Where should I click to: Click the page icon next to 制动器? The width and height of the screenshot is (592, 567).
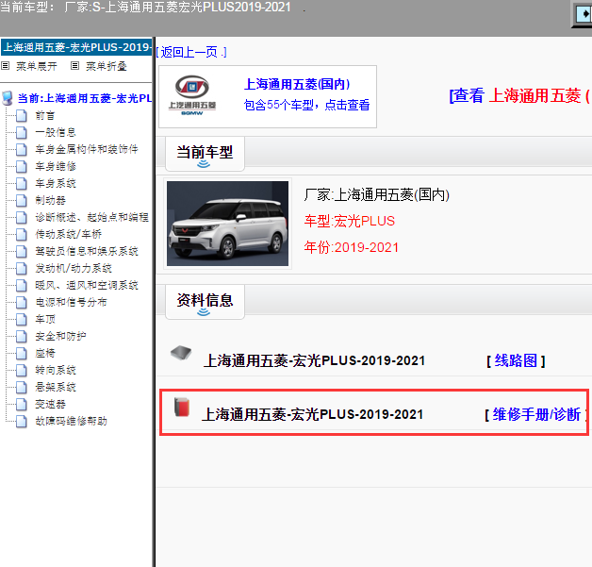tap(22, 200)
